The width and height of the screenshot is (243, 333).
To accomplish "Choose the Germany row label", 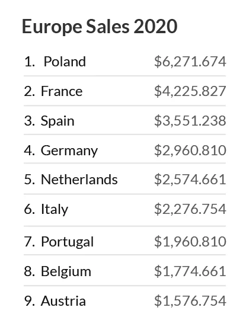I will click(69, 151).
